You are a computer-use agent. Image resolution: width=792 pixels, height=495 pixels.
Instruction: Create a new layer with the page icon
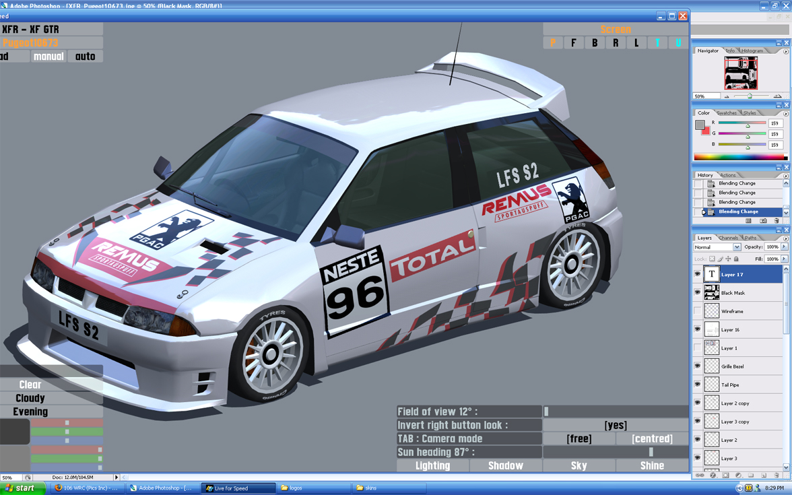(763, 475)
